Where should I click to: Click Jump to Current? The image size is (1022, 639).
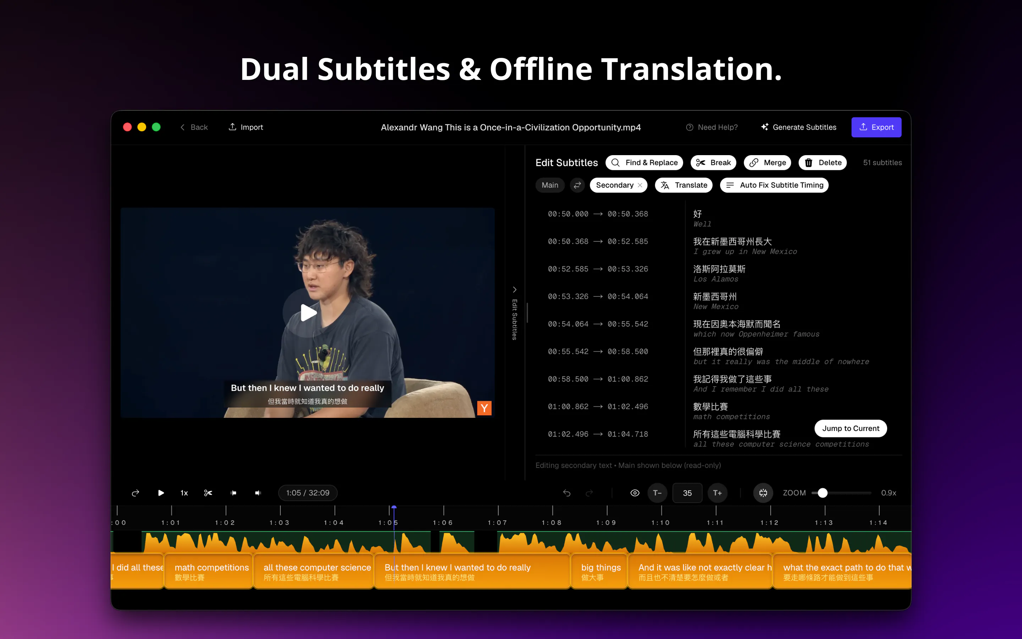851,428
